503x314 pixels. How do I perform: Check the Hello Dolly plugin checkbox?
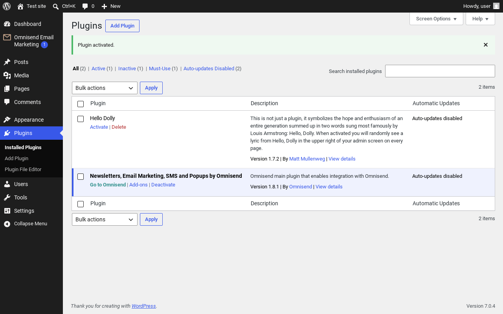[81, 119]
